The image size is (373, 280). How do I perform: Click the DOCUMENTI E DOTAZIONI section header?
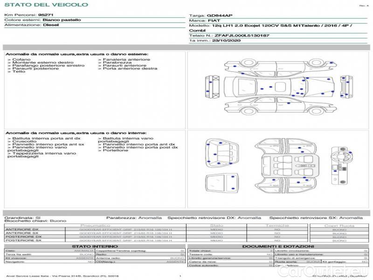click(278, 246)
